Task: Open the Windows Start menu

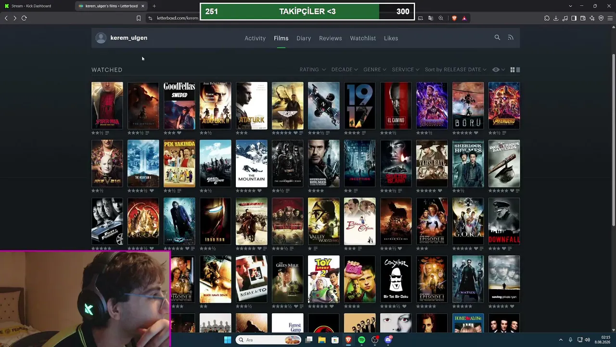Action: (x=228, y=340)
